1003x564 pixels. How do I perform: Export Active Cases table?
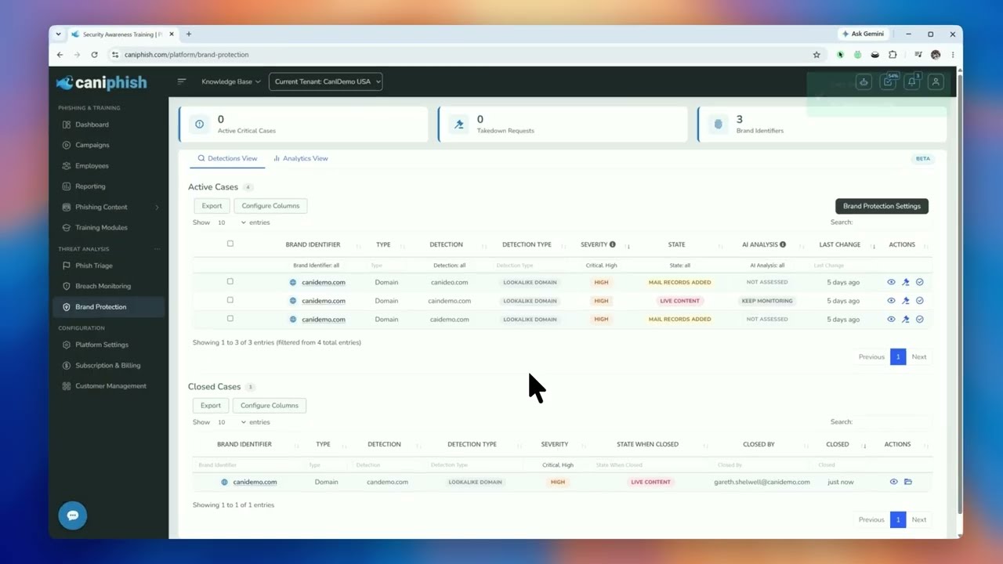(212, 206)
